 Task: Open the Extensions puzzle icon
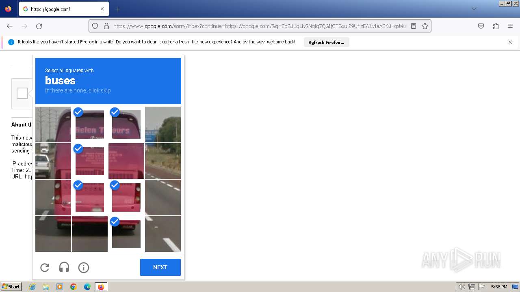tap(496, 26)
